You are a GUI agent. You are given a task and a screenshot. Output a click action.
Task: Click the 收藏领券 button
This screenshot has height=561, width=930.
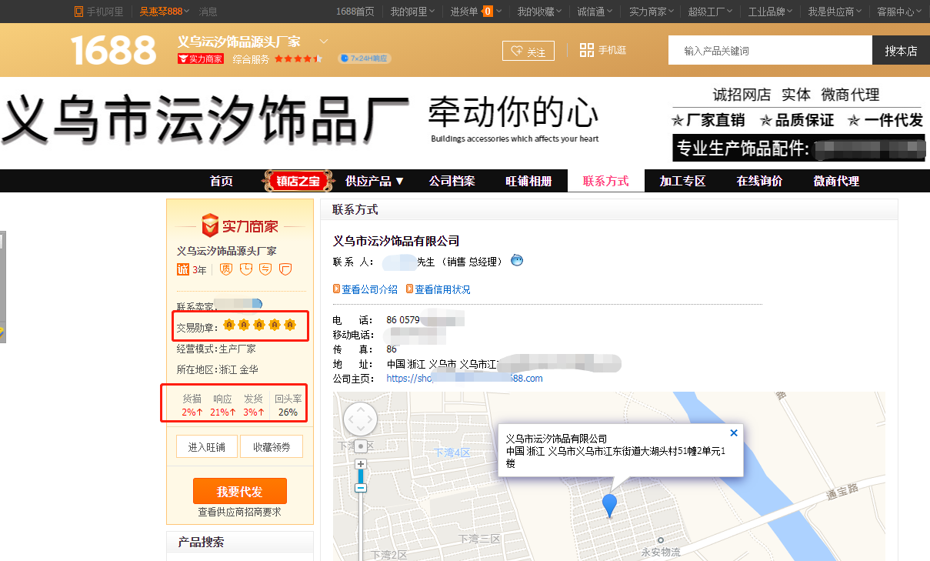pyautogui.click(x=272, y=446)
